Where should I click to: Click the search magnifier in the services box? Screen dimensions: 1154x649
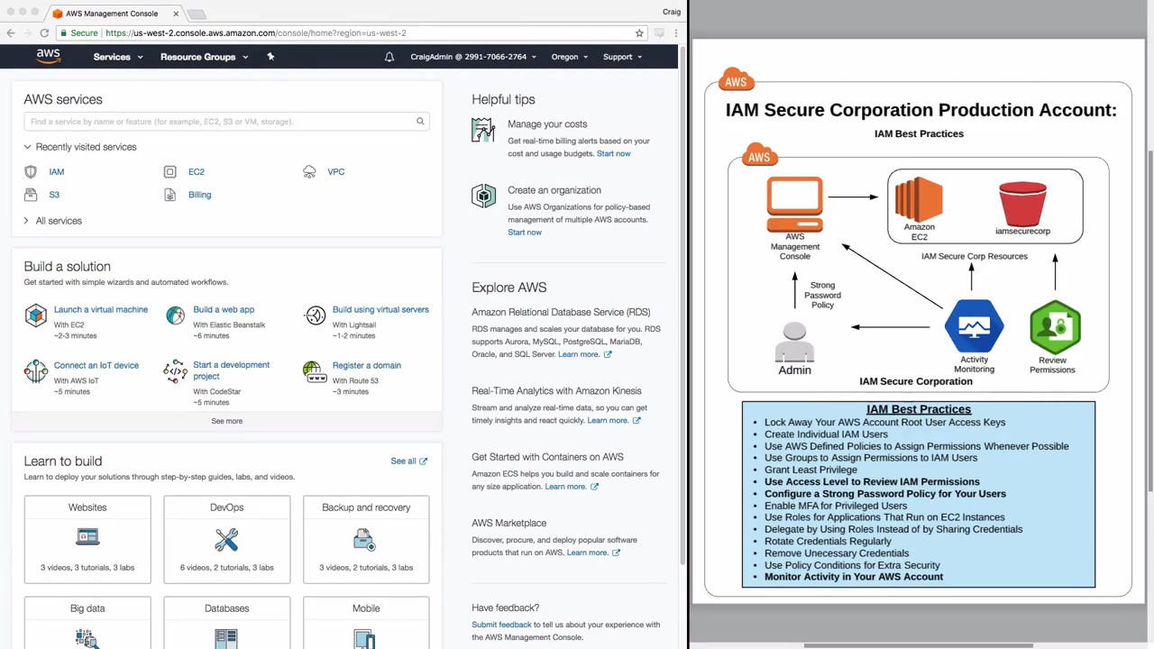(420, 122)
